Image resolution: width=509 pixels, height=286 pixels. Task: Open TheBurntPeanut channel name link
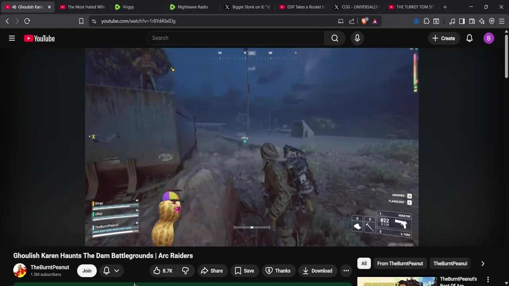(50, 267)
